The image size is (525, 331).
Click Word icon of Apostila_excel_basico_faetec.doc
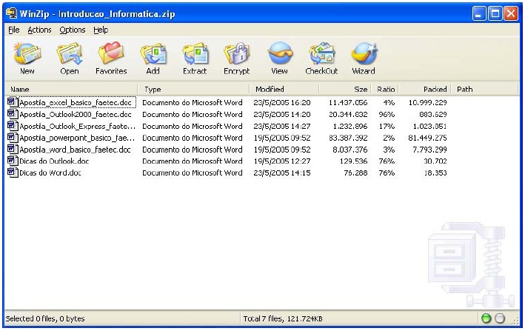click(x=13, y=102)
